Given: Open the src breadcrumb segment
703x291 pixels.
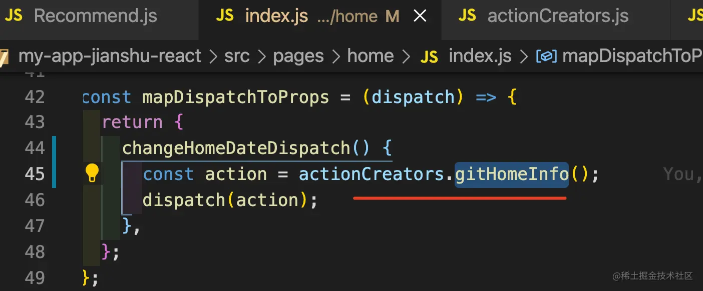Looking at the screenshot, I should [x=237, y=55].
